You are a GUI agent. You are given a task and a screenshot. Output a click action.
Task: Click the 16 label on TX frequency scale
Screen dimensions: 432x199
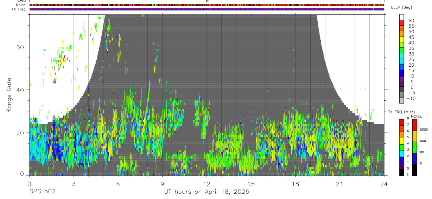point(407,131)
